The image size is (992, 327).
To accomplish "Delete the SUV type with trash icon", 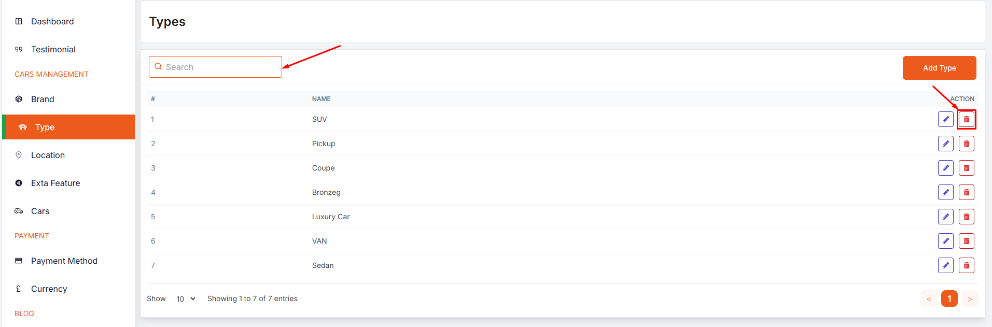I will 966,119.
